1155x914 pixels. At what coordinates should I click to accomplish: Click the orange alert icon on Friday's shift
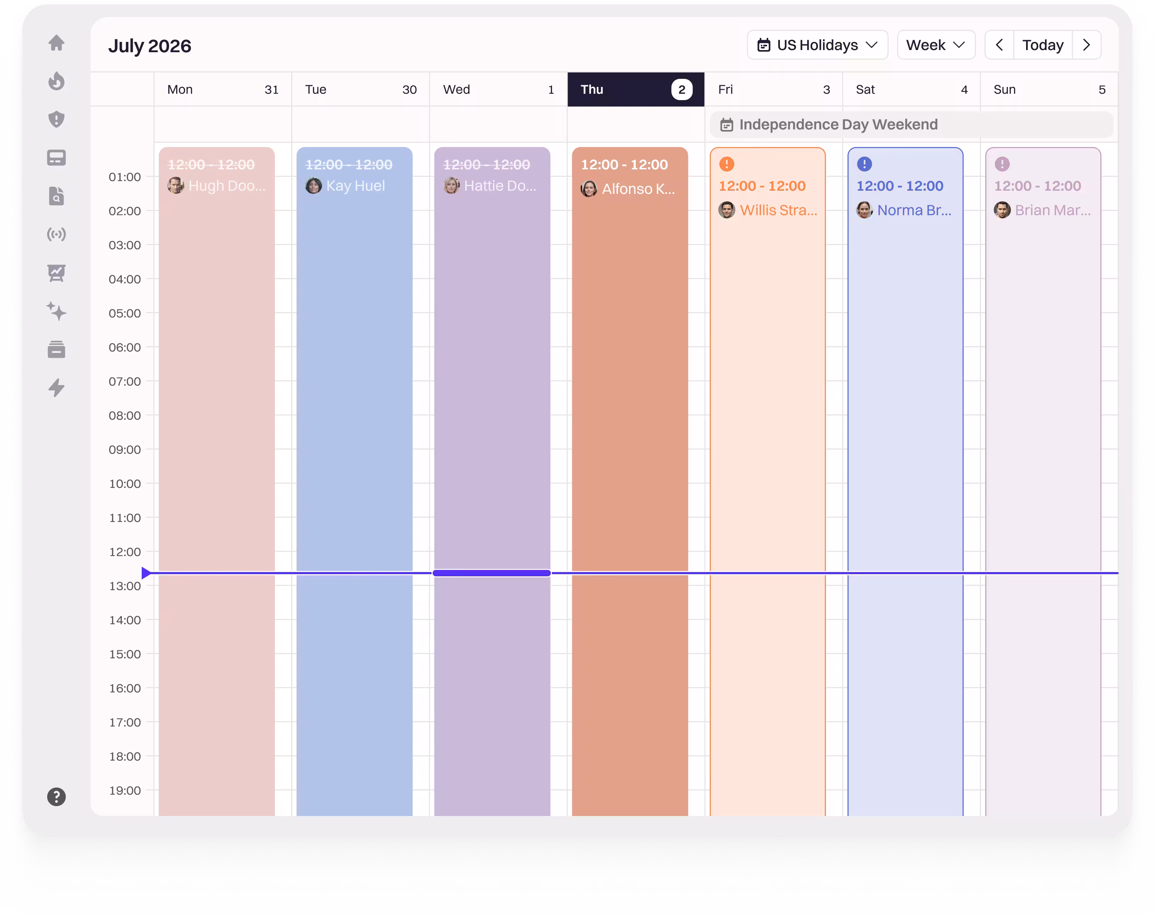coord(726,164)
